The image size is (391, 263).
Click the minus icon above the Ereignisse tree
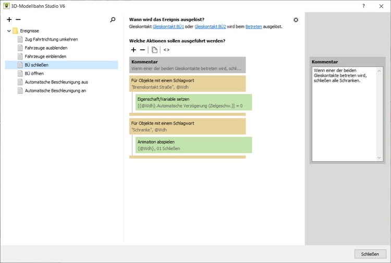click(x=18, y=20)
